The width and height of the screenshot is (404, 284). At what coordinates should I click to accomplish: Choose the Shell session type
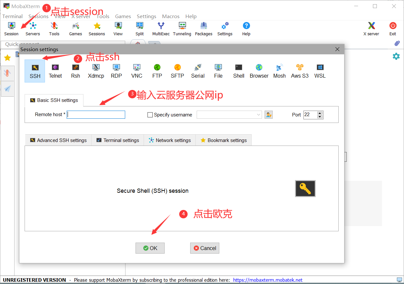239,71
